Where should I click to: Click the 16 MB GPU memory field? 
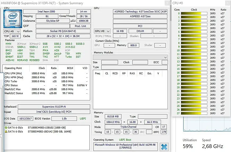point(120,31)
